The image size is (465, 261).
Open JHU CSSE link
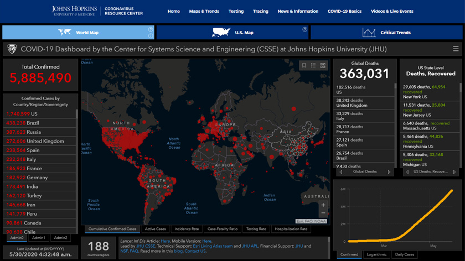[x=146, y=246]
